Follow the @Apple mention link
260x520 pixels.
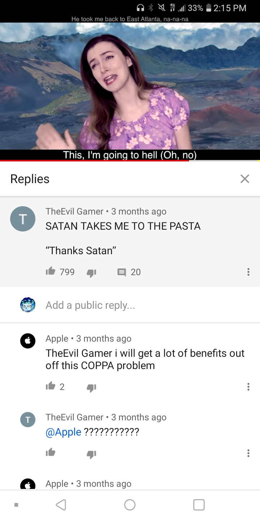point(63,432)
